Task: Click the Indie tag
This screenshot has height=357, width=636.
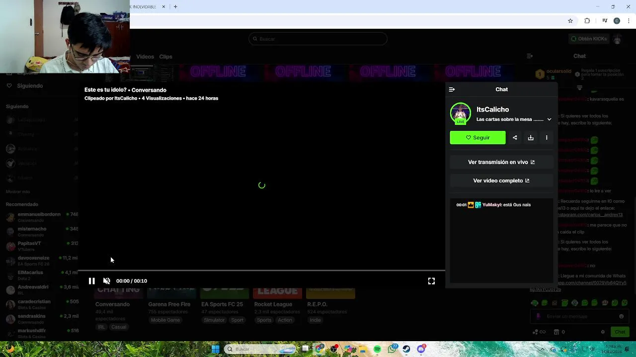Action: 316,320
